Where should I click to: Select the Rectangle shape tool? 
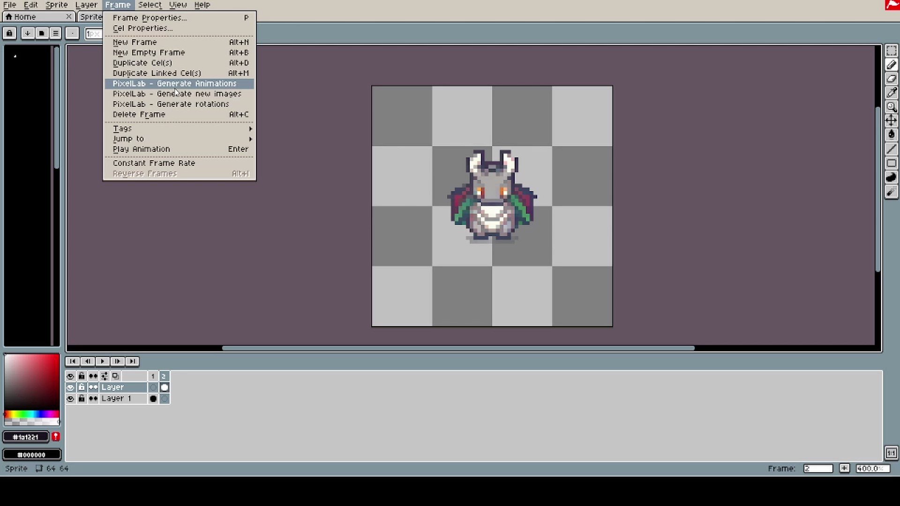click(891, 164)
